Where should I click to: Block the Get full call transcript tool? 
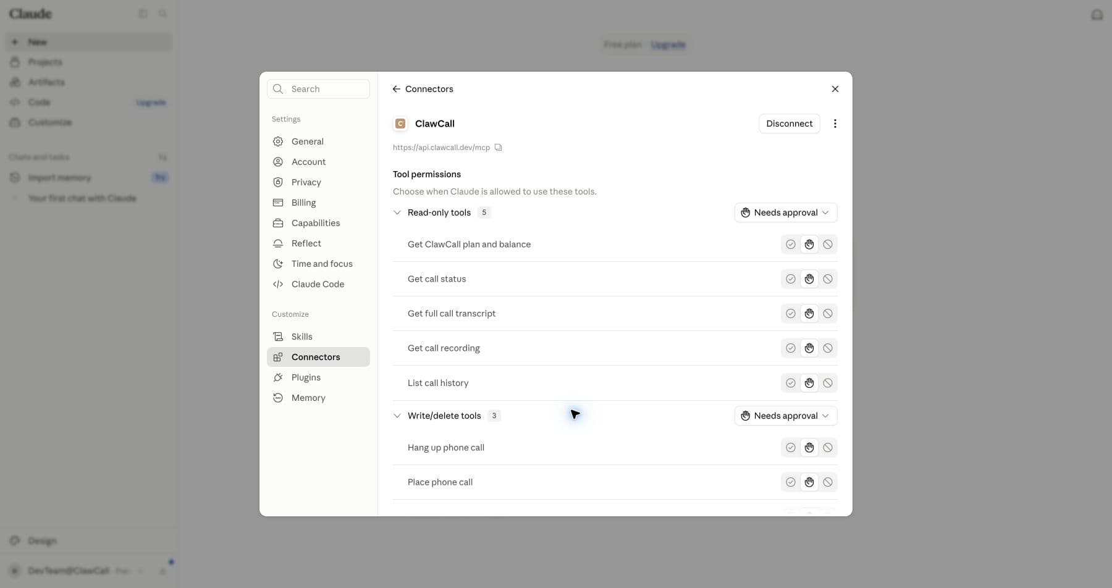tap(827, 314)
